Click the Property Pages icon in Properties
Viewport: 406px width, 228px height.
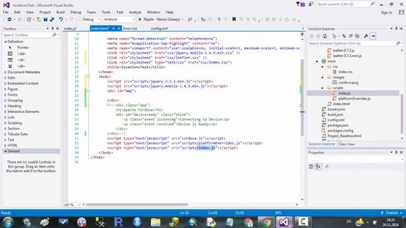[327, 167]
